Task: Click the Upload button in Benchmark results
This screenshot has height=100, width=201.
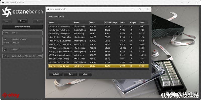Action: coord(56,74)
